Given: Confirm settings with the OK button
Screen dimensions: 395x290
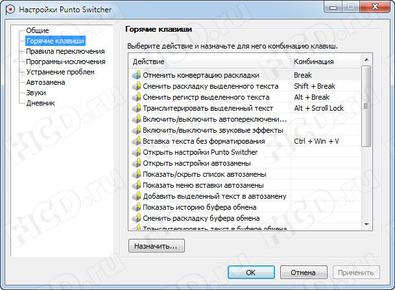Looking at the screenshot, I should pyautogui.click(x=251, y=273).
